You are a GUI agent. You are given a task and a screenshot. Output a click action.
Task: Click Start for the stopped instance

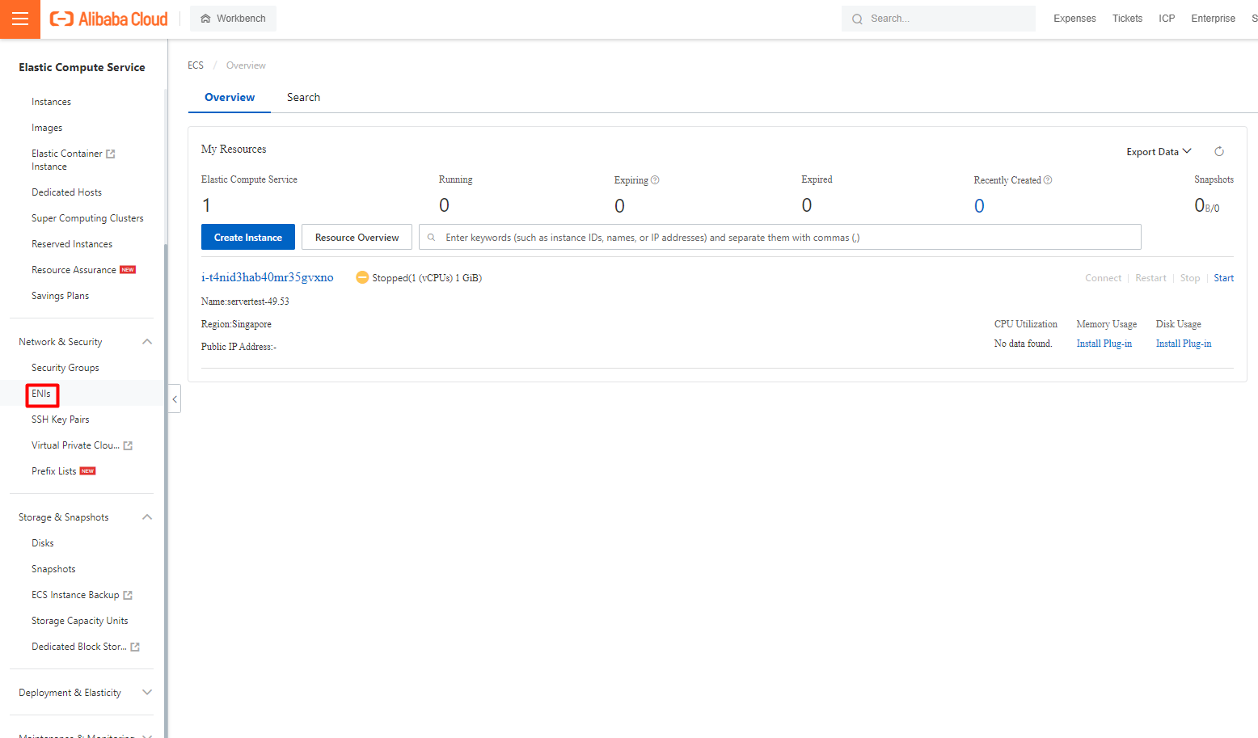pyautogui.click(x=1223, y=278)
